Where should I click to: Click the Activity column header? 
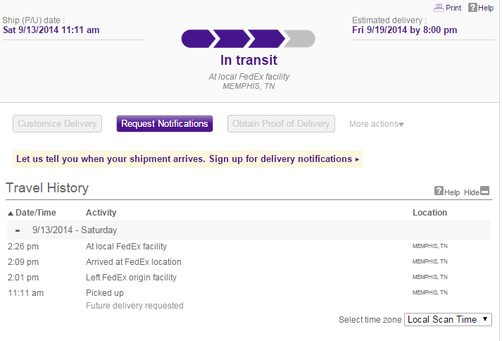tap(101, 213)
